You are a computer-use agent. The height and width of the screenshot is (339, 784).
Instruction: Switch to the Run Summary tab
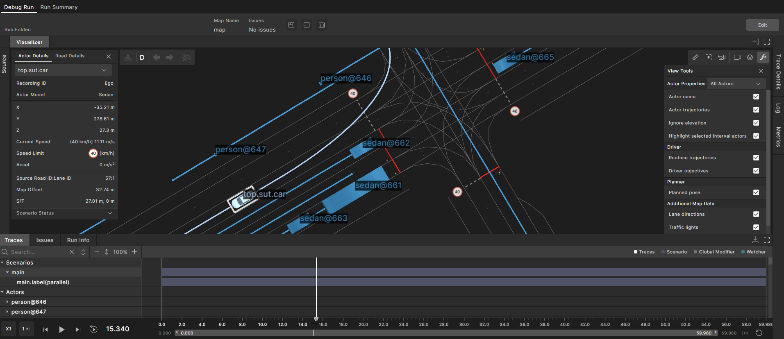pyautogui.click(x=59, y=7)
